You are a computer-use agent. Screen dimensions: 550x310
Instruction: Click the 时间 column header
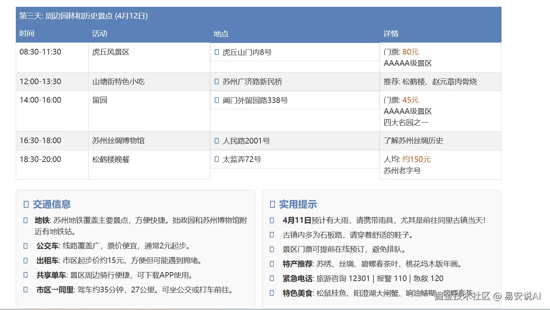click(27, 33)
